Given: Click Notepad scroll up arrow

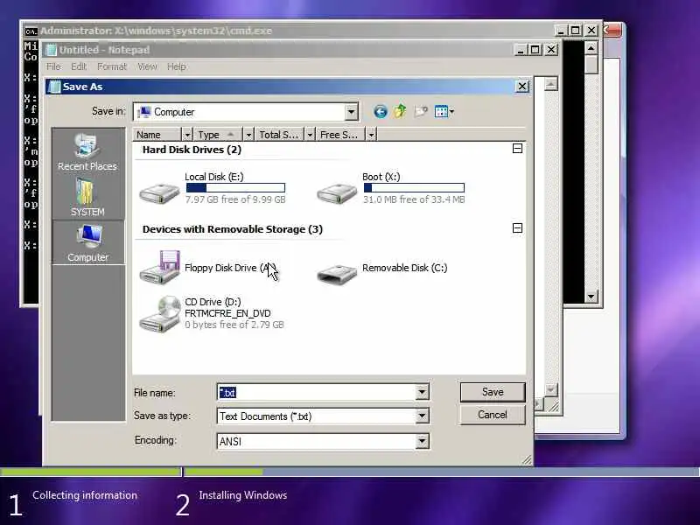Looking at the screenshot, I should 551,84.
